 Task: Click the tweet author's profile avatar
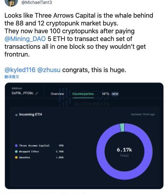tap(11, 2)
